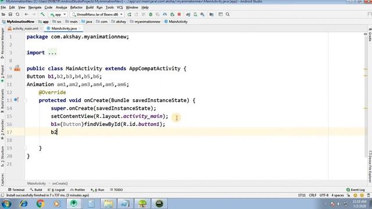Image resolution: width=372 pixels, height=209 pixels.
Task: Open the Project side panel tab
Action: (2, 74)
